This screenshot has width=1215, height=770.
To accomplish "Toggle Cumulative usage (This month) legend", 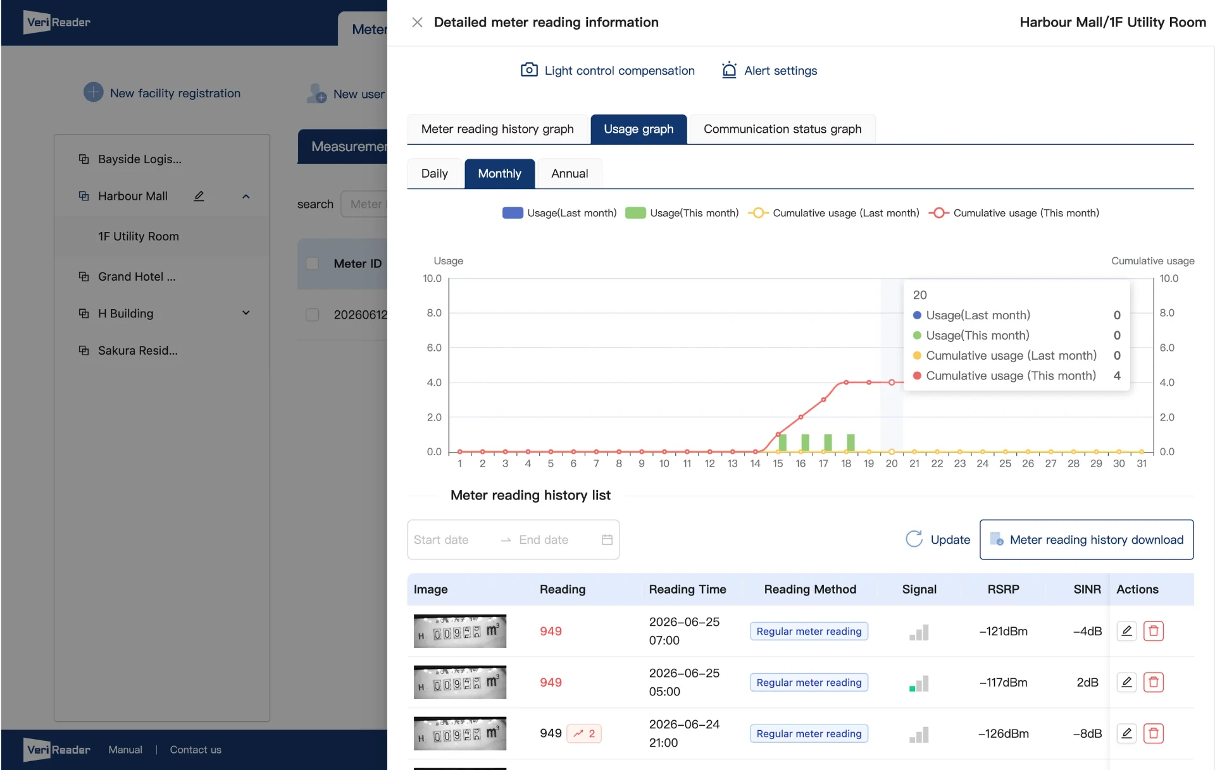I will pos(1014,213).
